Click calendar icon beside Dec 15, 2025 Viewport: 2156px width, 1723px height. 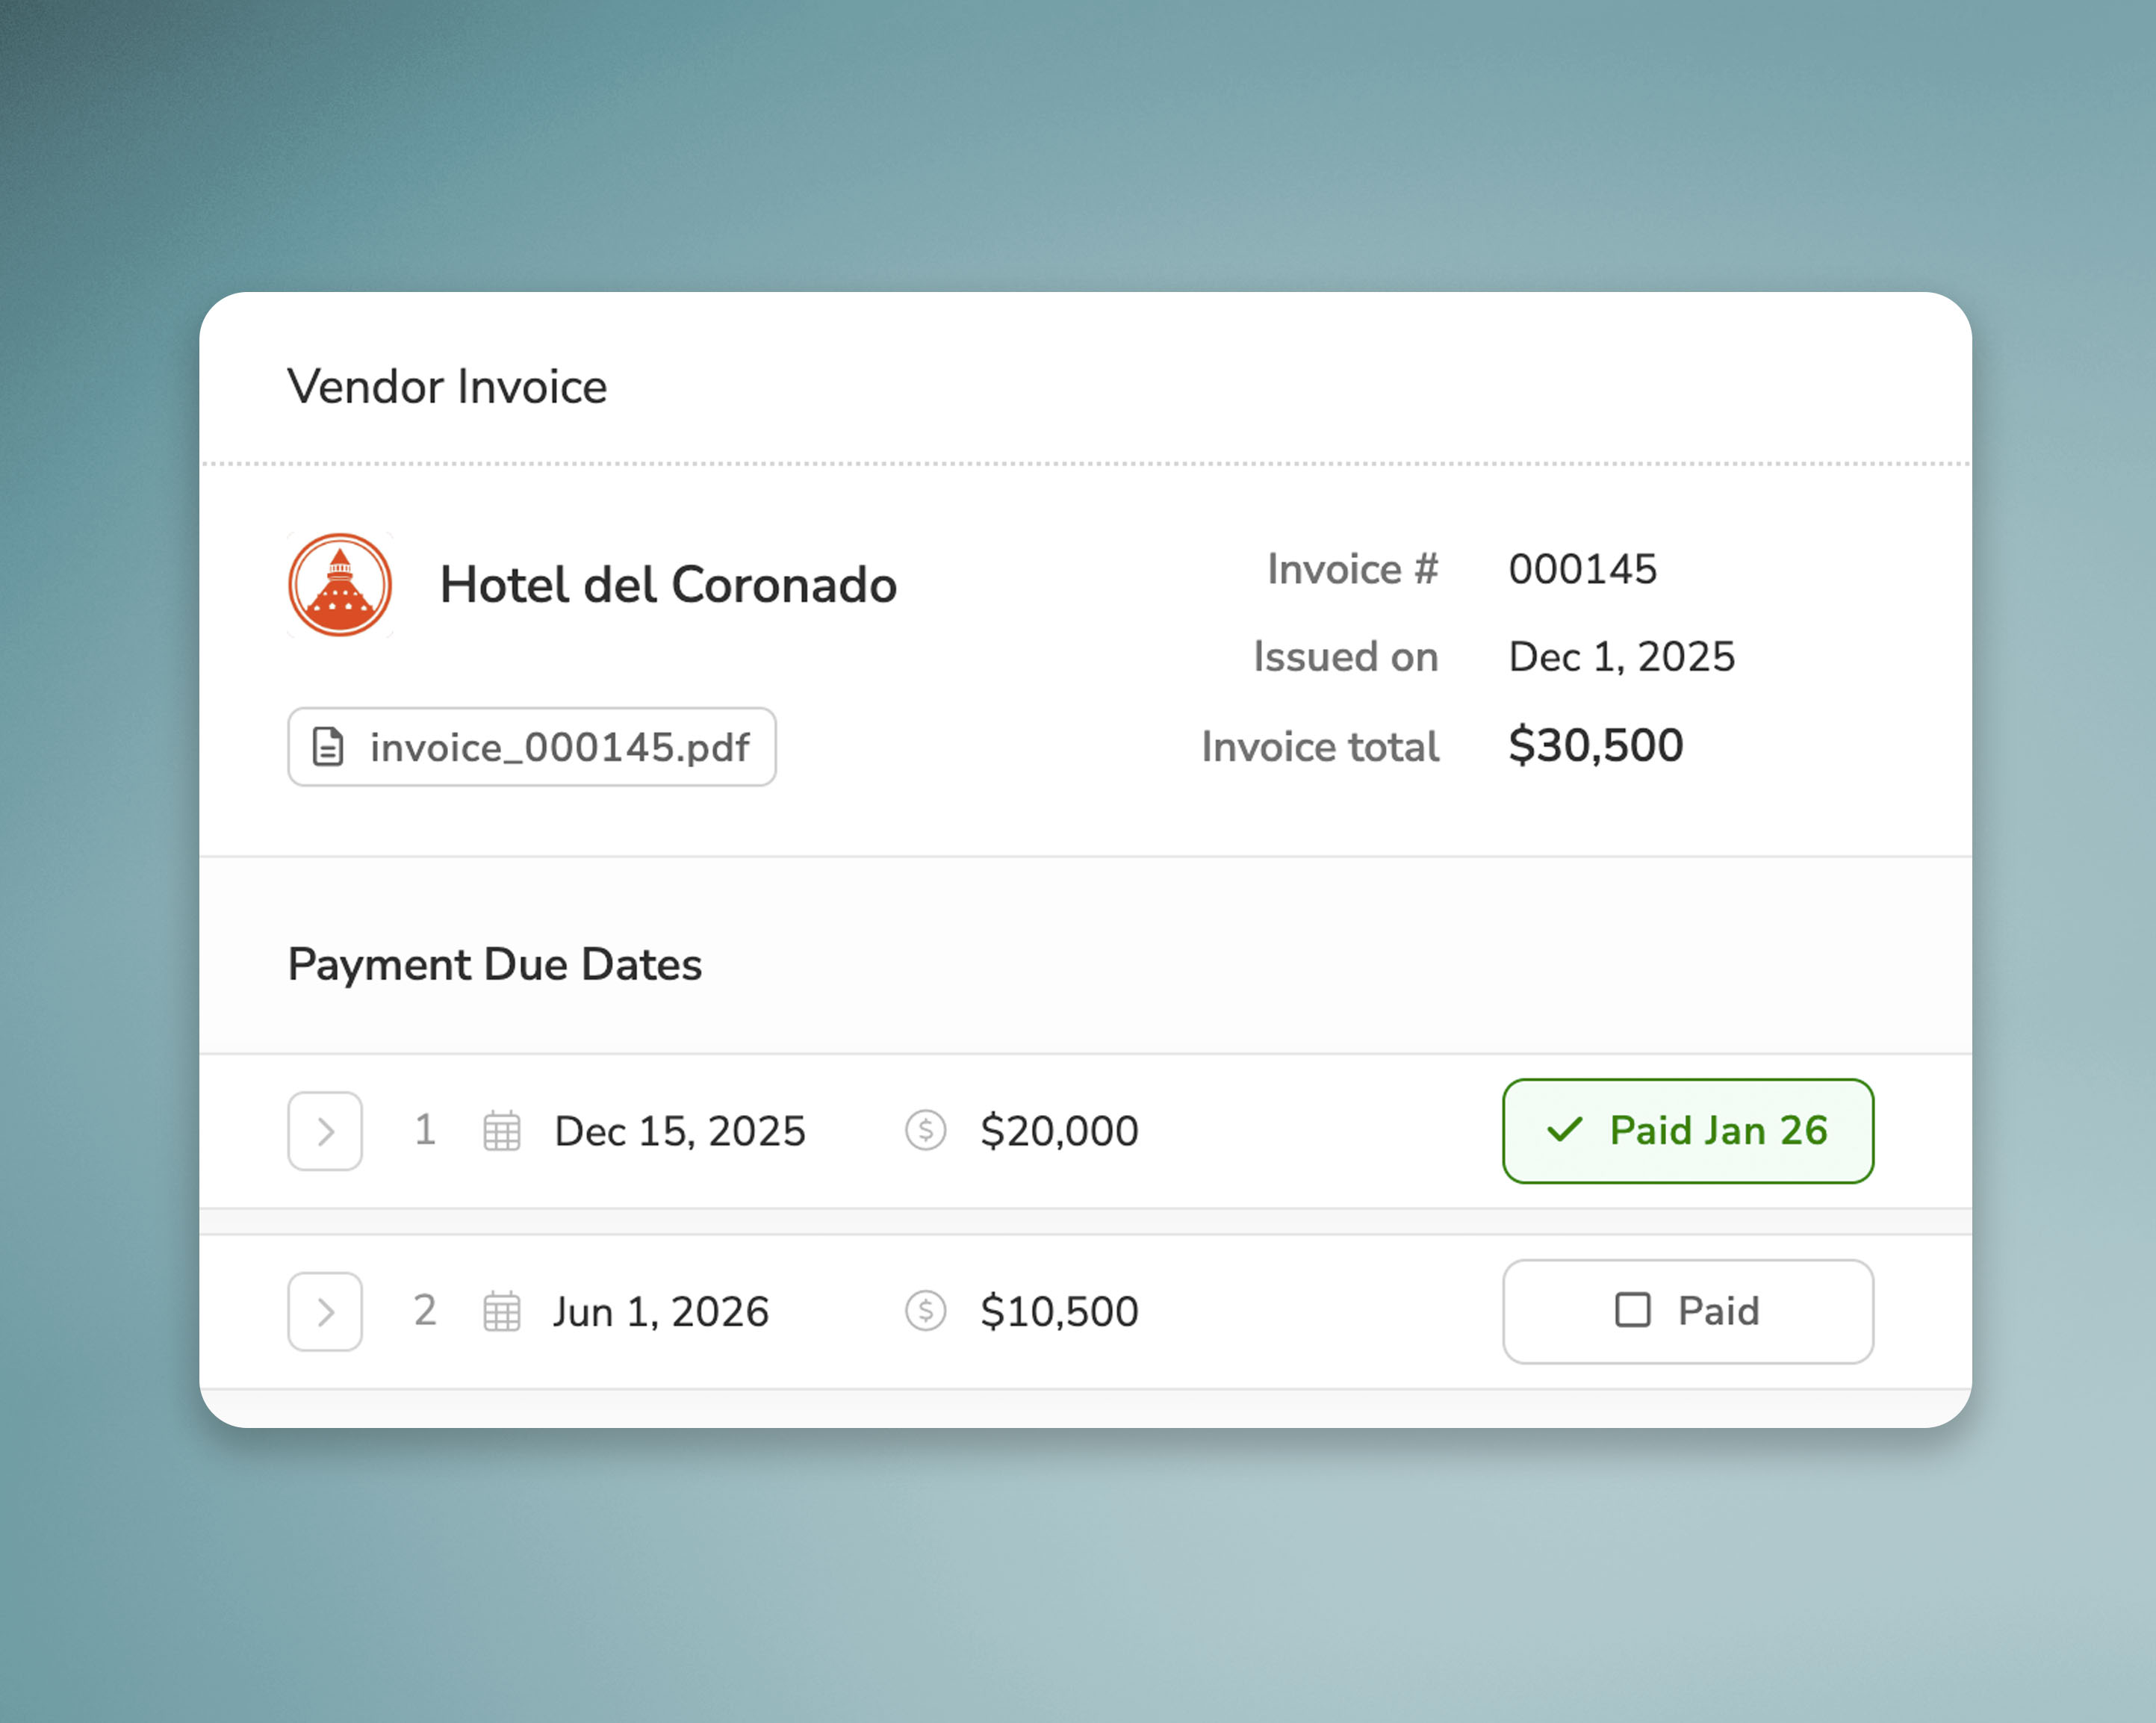[x=502, y=1131]
